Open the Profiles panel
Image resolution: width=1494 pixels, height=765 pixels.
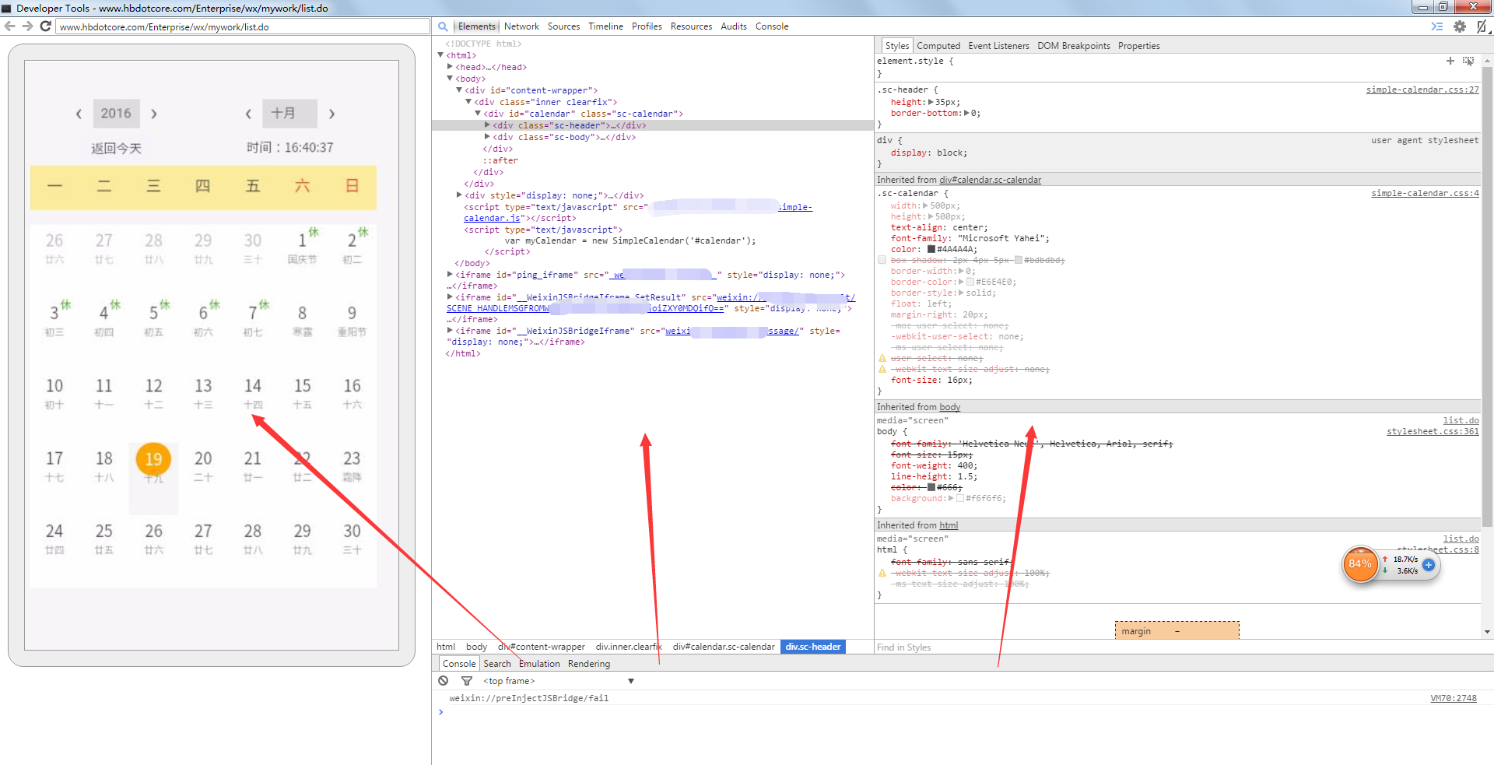pyautogui.click(x=647, y=26)
